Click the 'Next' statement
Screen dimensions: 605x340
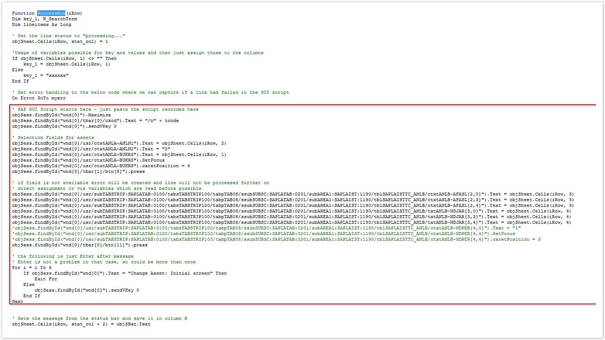click(x=18, y=302)
